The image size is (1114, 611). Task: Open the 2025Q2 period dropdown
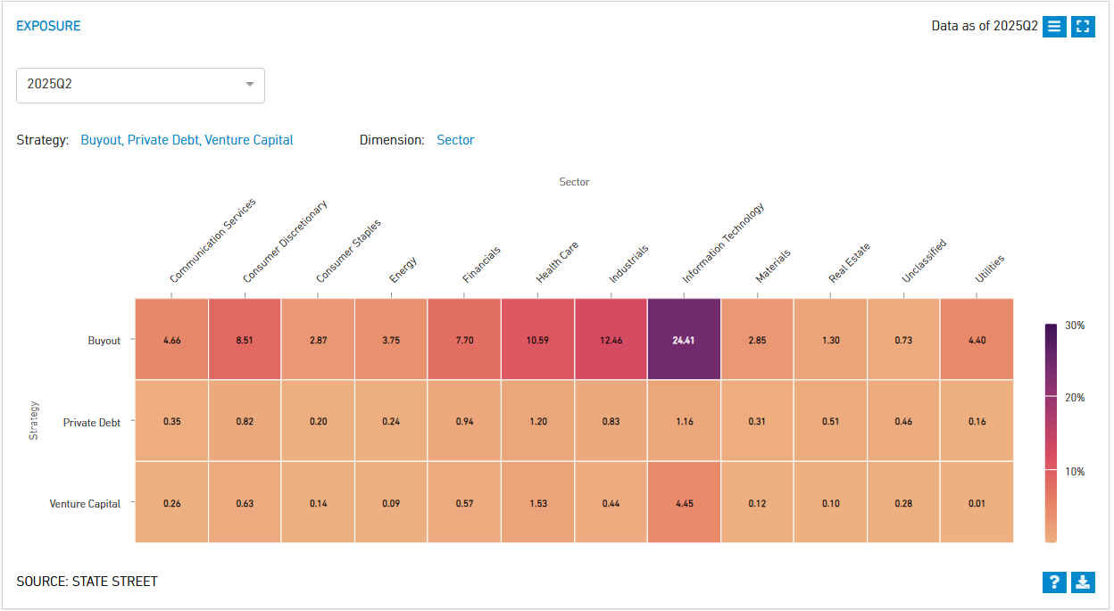pos(140,85)
